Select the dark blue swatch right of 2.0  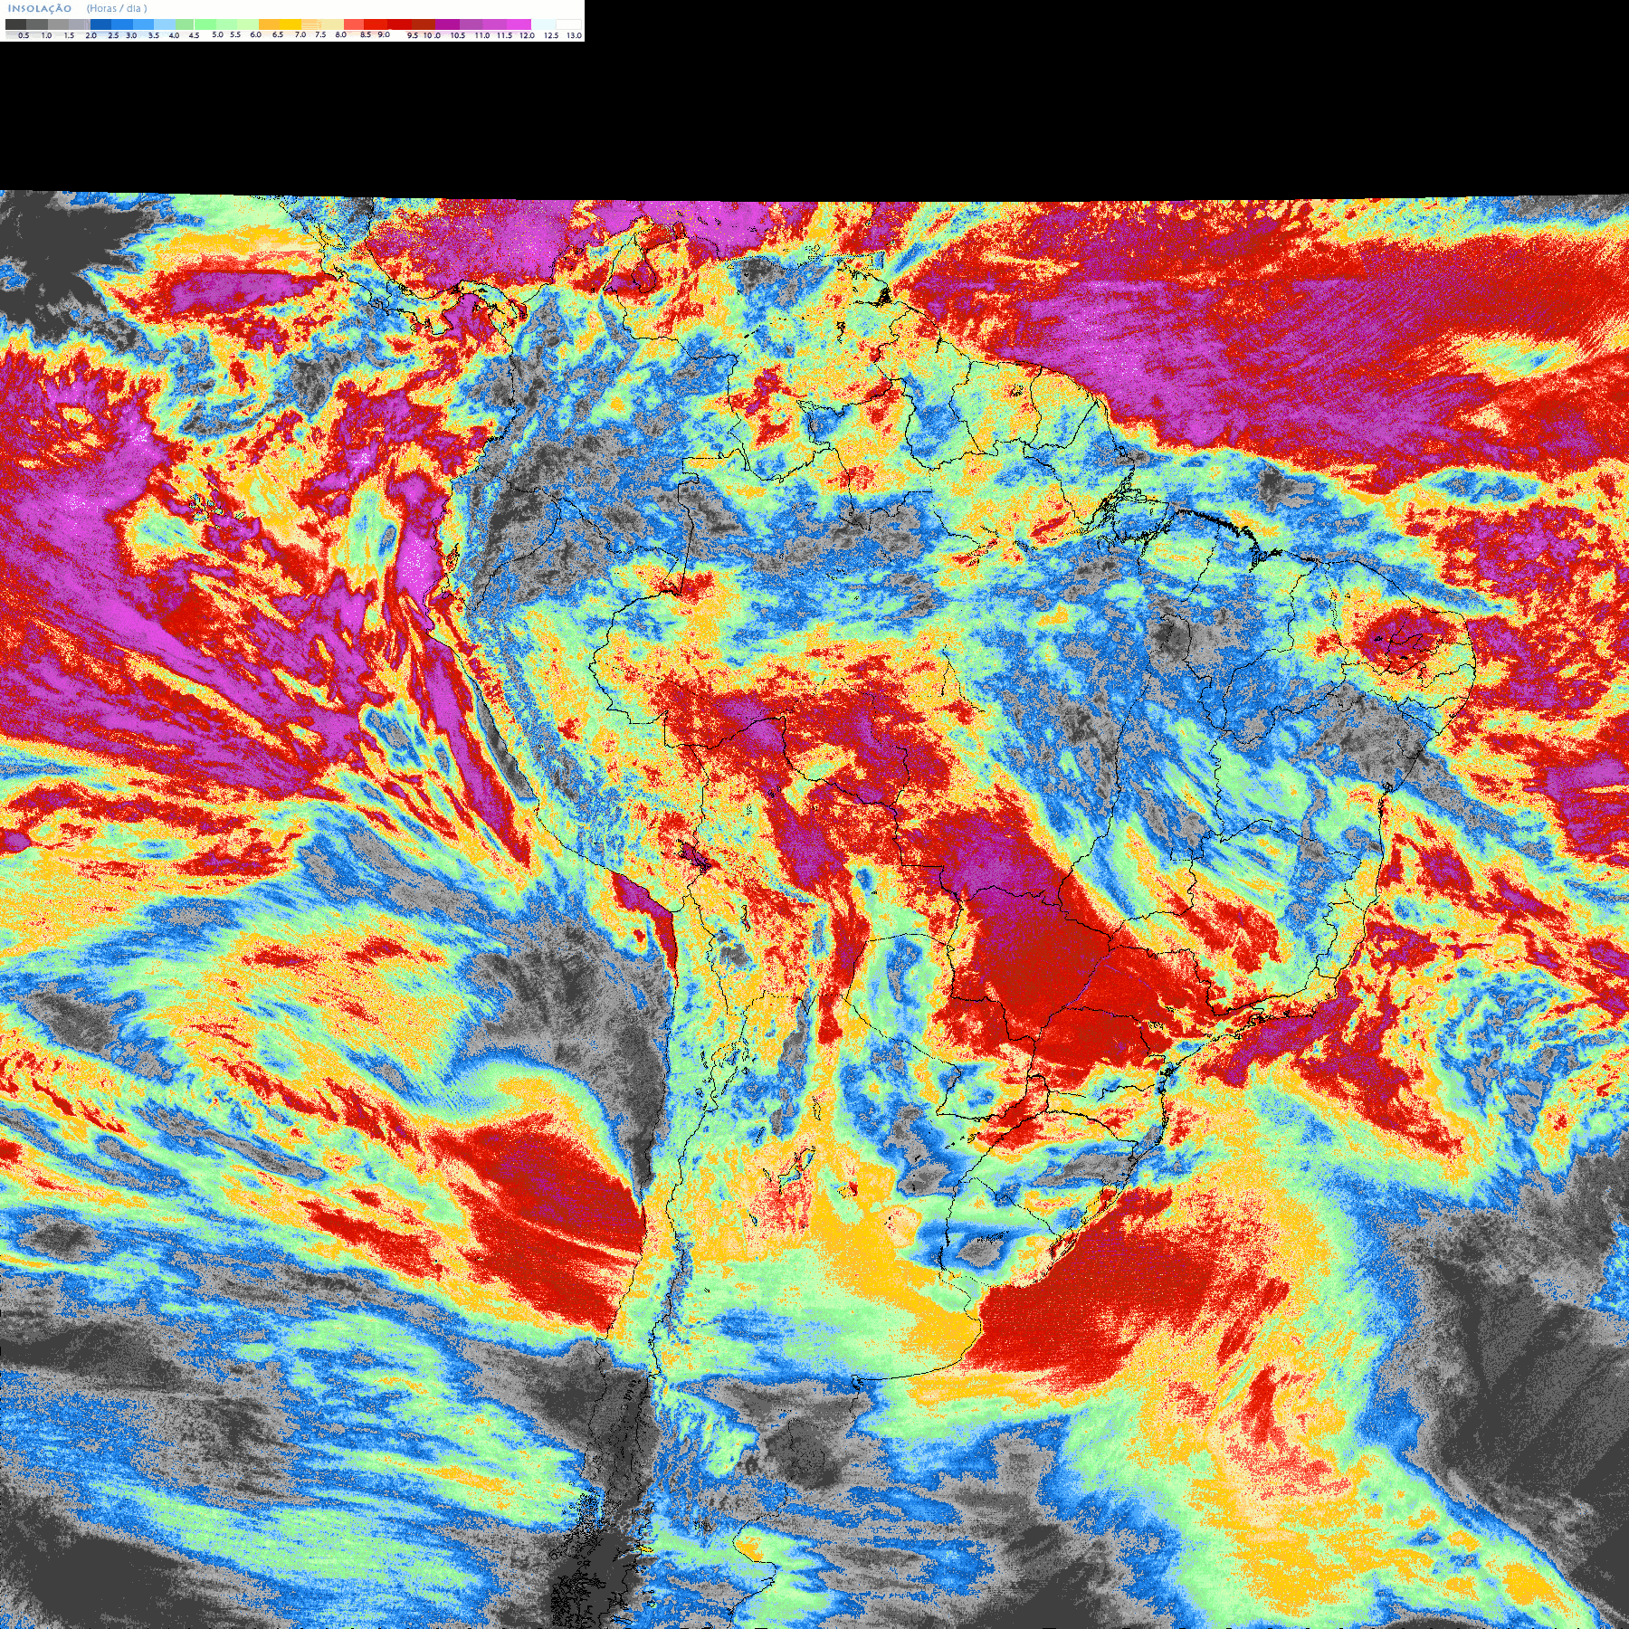coord(100,24)
